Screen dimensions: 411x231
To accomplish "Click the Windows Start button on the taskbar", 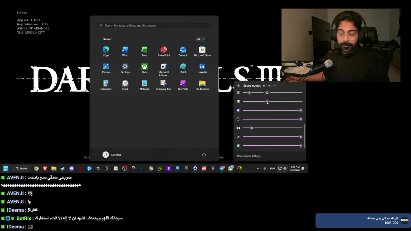I will point(6,168).
